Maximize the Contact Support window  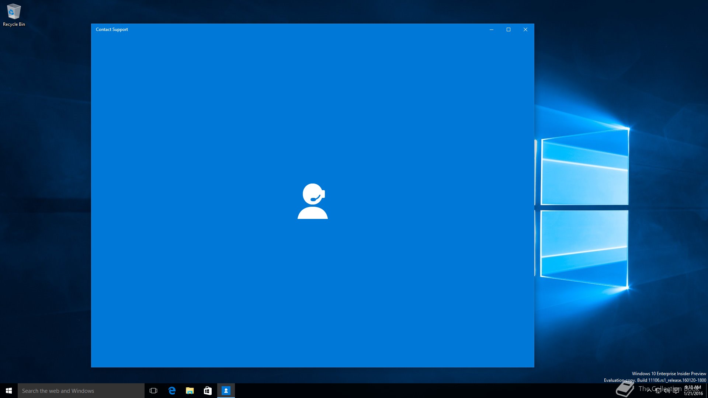click(509, 29)
